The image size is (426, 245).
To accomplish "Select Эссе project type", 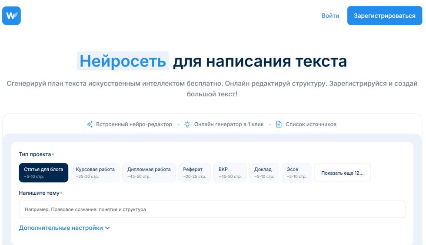I will click(x=296, y=173).
